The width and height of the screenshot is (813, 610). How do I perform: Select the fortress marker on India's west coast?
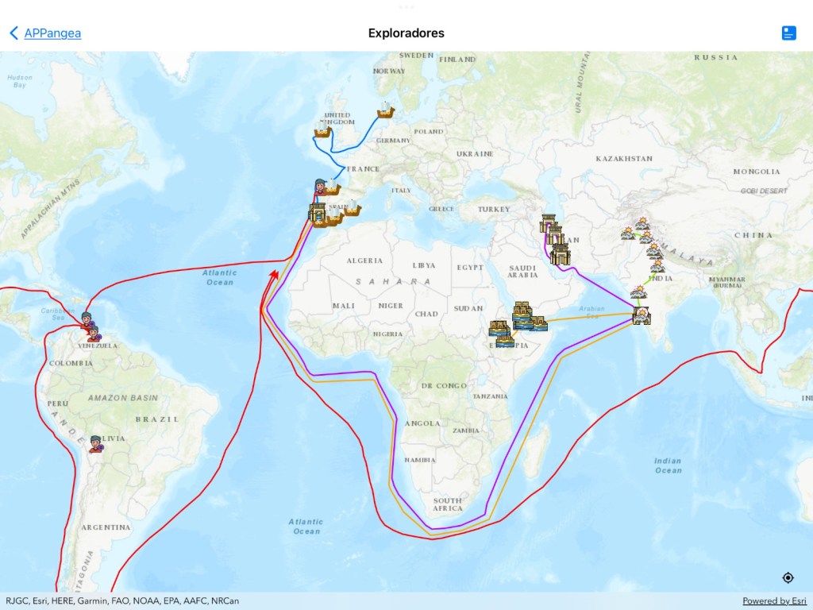(x=642, y=315)
